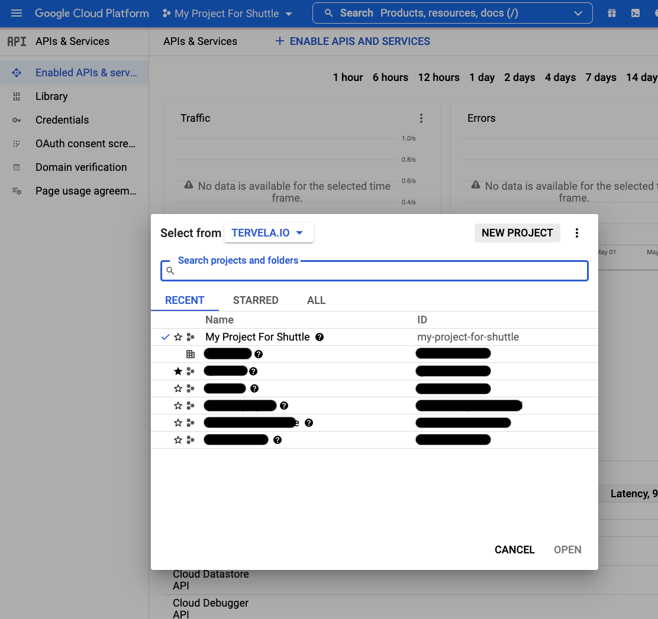
Task: Select the 2 days time range
Action: point(520,77)
